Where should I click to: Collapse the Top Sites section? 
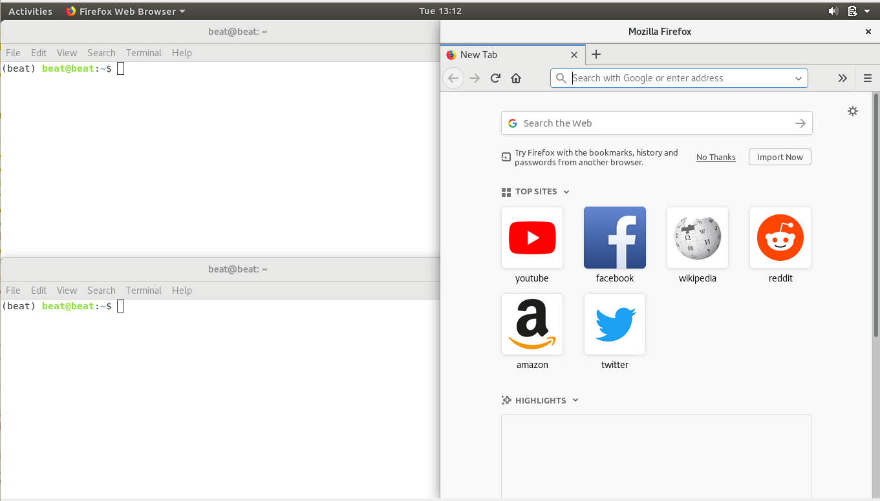(x=566, y=192)
